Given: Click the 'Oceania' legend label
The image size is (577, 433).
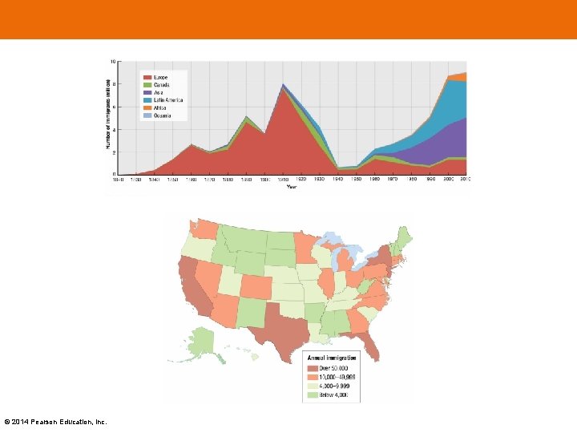Looking at the screenshot, I should point(162,115).
